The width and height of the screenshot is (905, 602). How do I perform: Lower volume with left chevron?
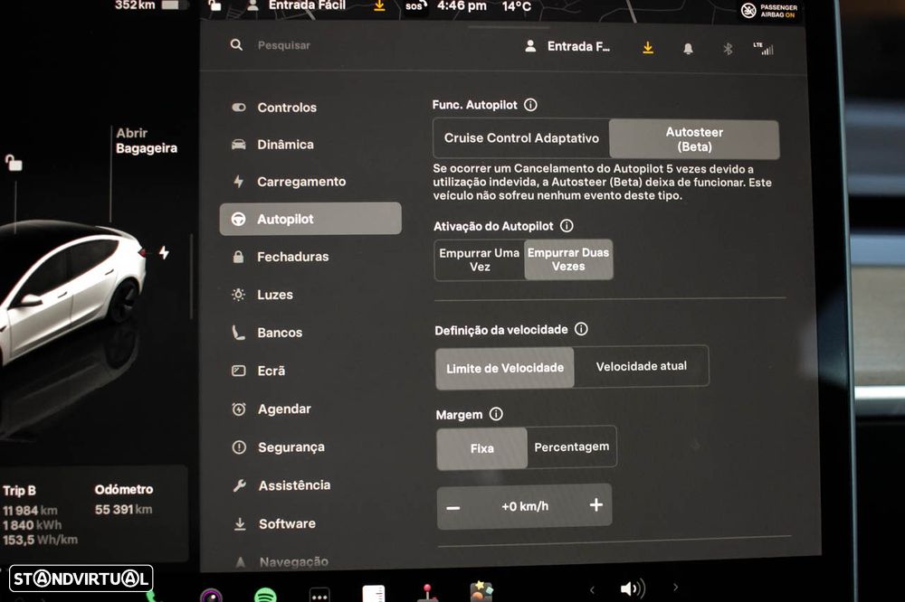pos(592,589)
